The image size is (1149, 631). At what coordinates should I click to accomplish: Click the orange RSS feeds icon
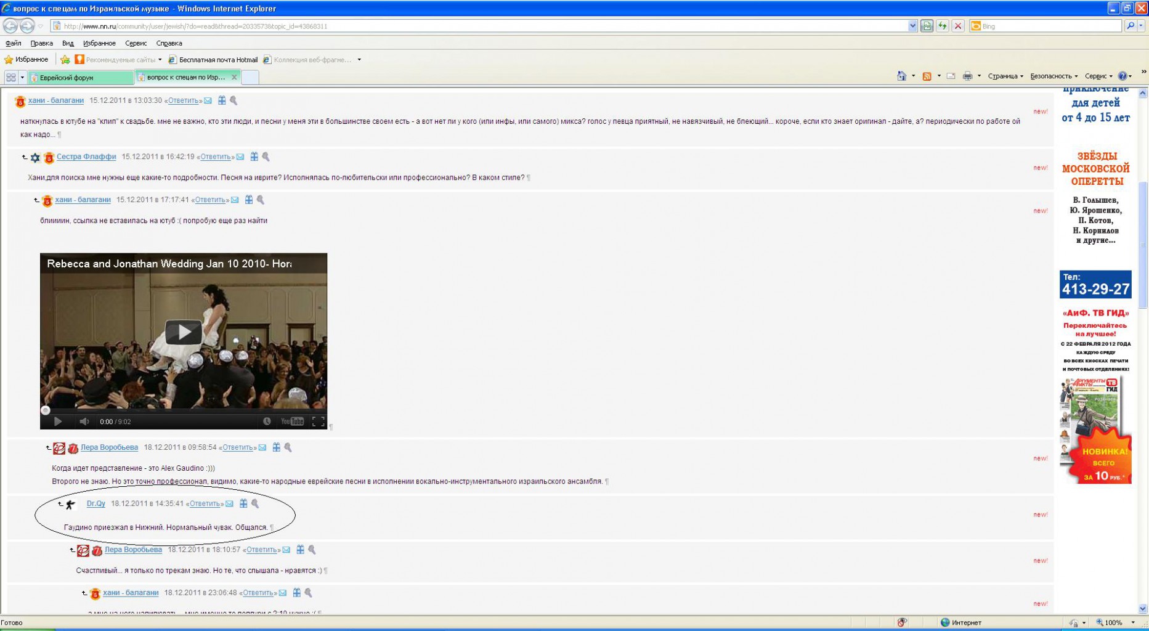pos(927,76)
